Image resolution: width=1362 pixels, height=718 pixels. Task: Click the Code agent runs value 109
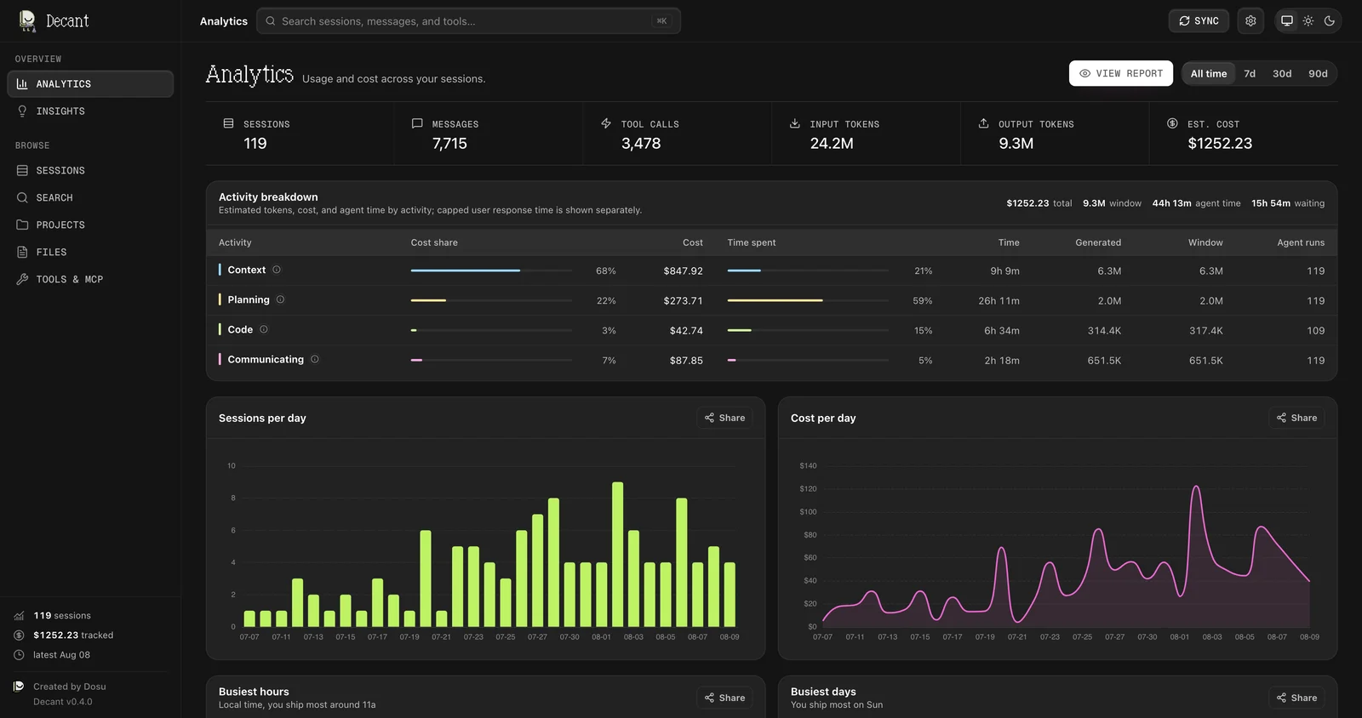point(1316,331)
